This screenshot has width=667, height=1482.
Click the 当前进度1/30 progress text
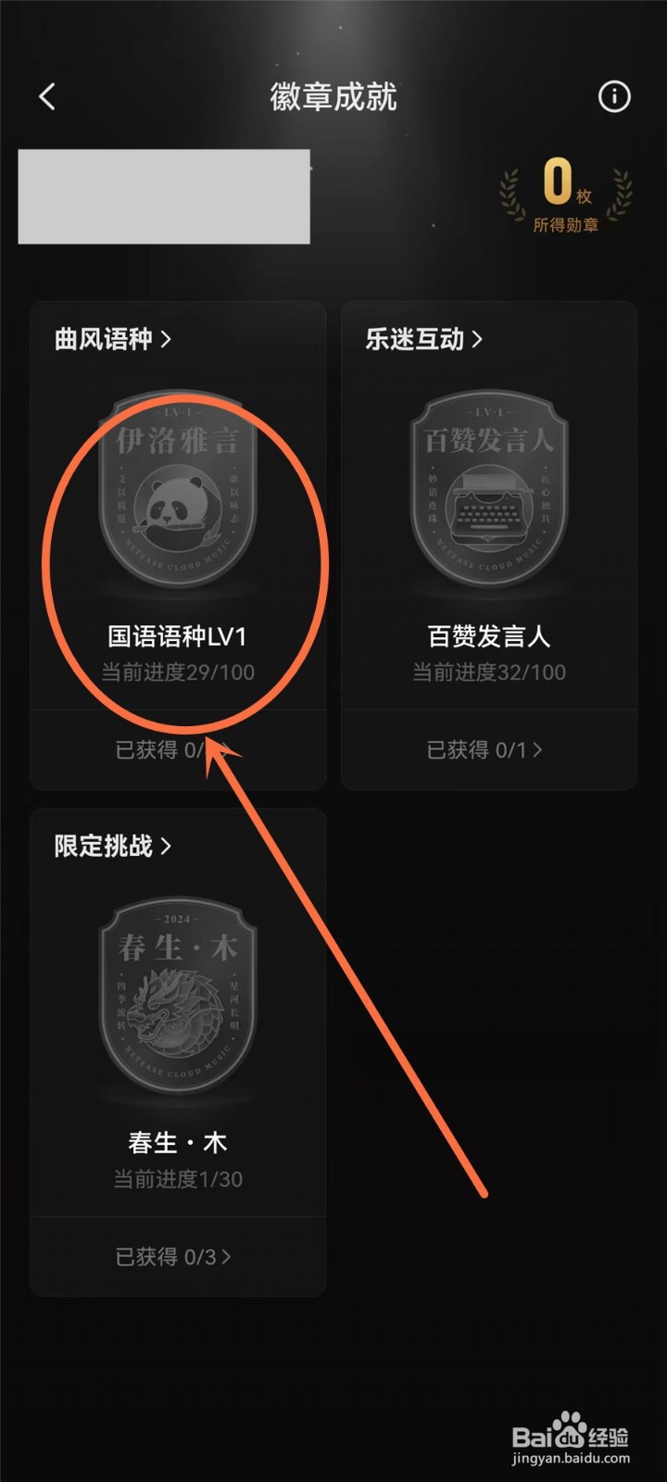(x=178, y=1179)
